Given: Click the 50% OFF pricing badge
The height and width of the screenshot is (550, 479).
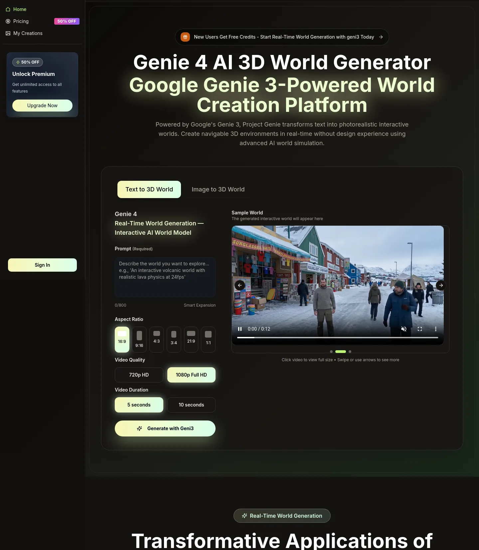Looking at the screenshot, I should pos(67,21).
